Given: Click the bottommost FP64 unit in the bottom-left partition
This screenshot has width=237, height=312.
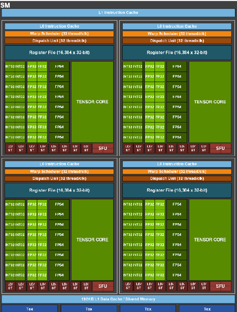Looking at the screenshot, I should tap(59, 275).
